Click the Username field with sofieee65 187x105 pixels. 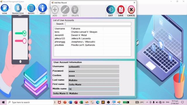pyautogui.click(x=93, y=67)
